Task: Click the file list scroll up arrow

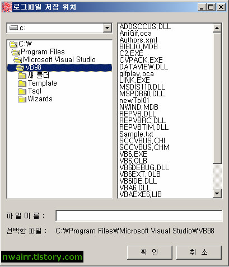Action: (x=217, y=28)
